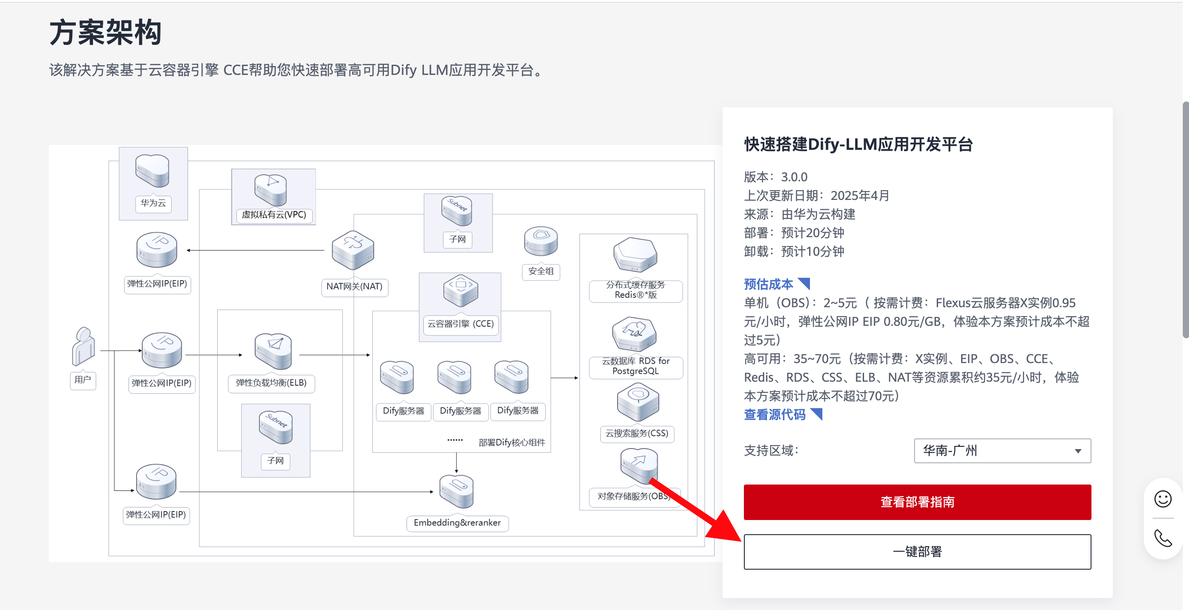Viewport: 1189px width, 610px height.
Task: Click the 弹性负载均衡(ELB) icon
Action: coord(273,352)
